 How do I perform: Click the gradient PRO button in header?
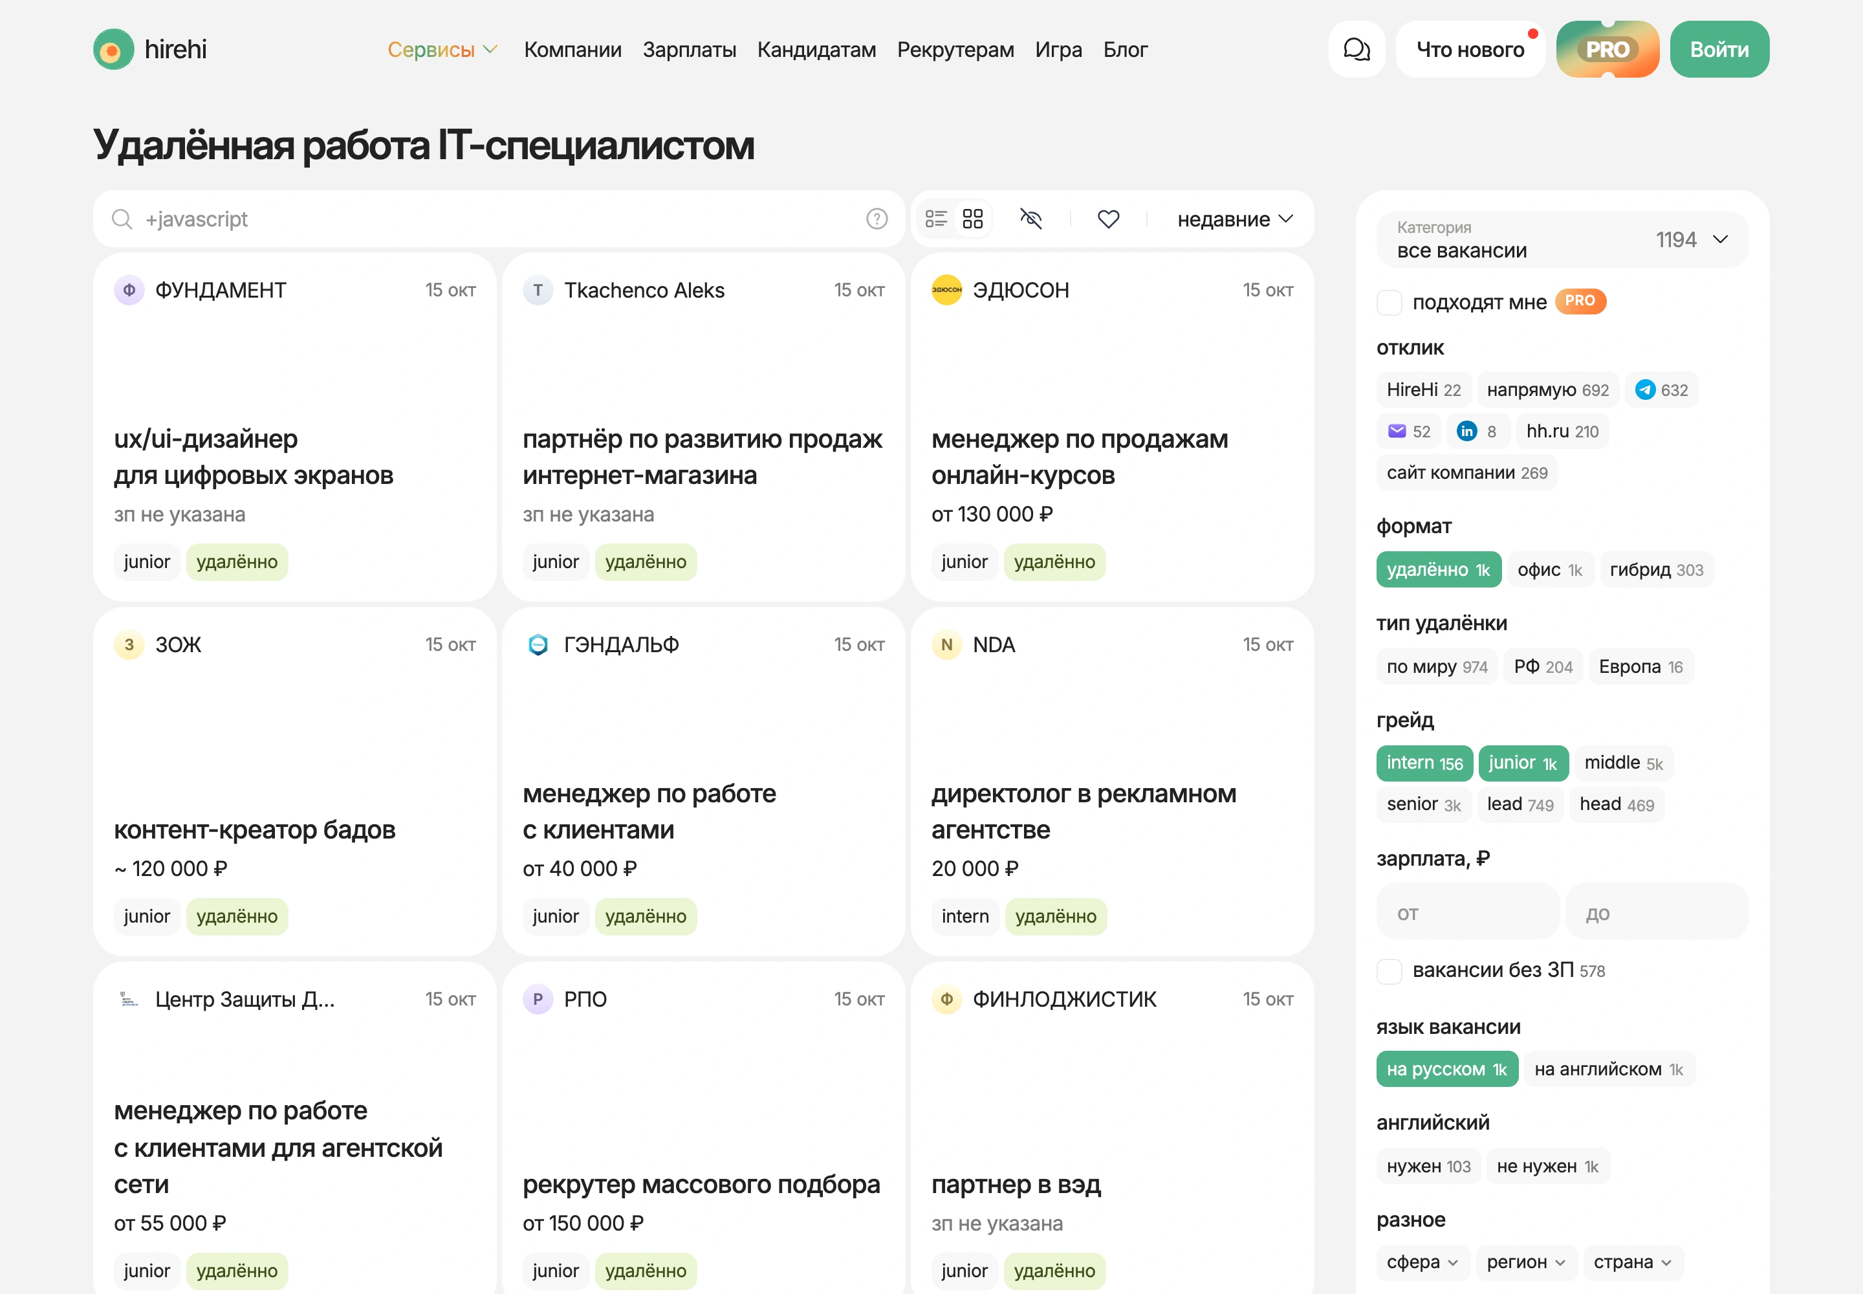click(x=1607, y=49)
